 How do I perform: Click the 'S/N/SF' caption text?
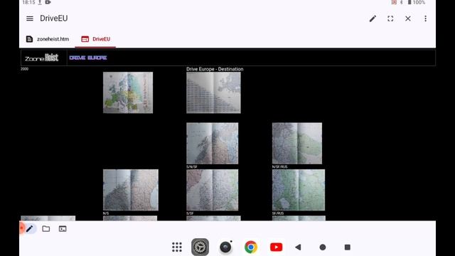(x=192, y=167)
